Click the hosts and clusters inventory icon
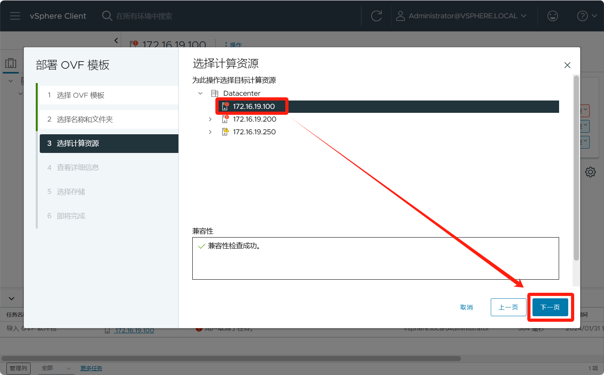The width and height of the screenshot is (604, 375). pos(11,64)
